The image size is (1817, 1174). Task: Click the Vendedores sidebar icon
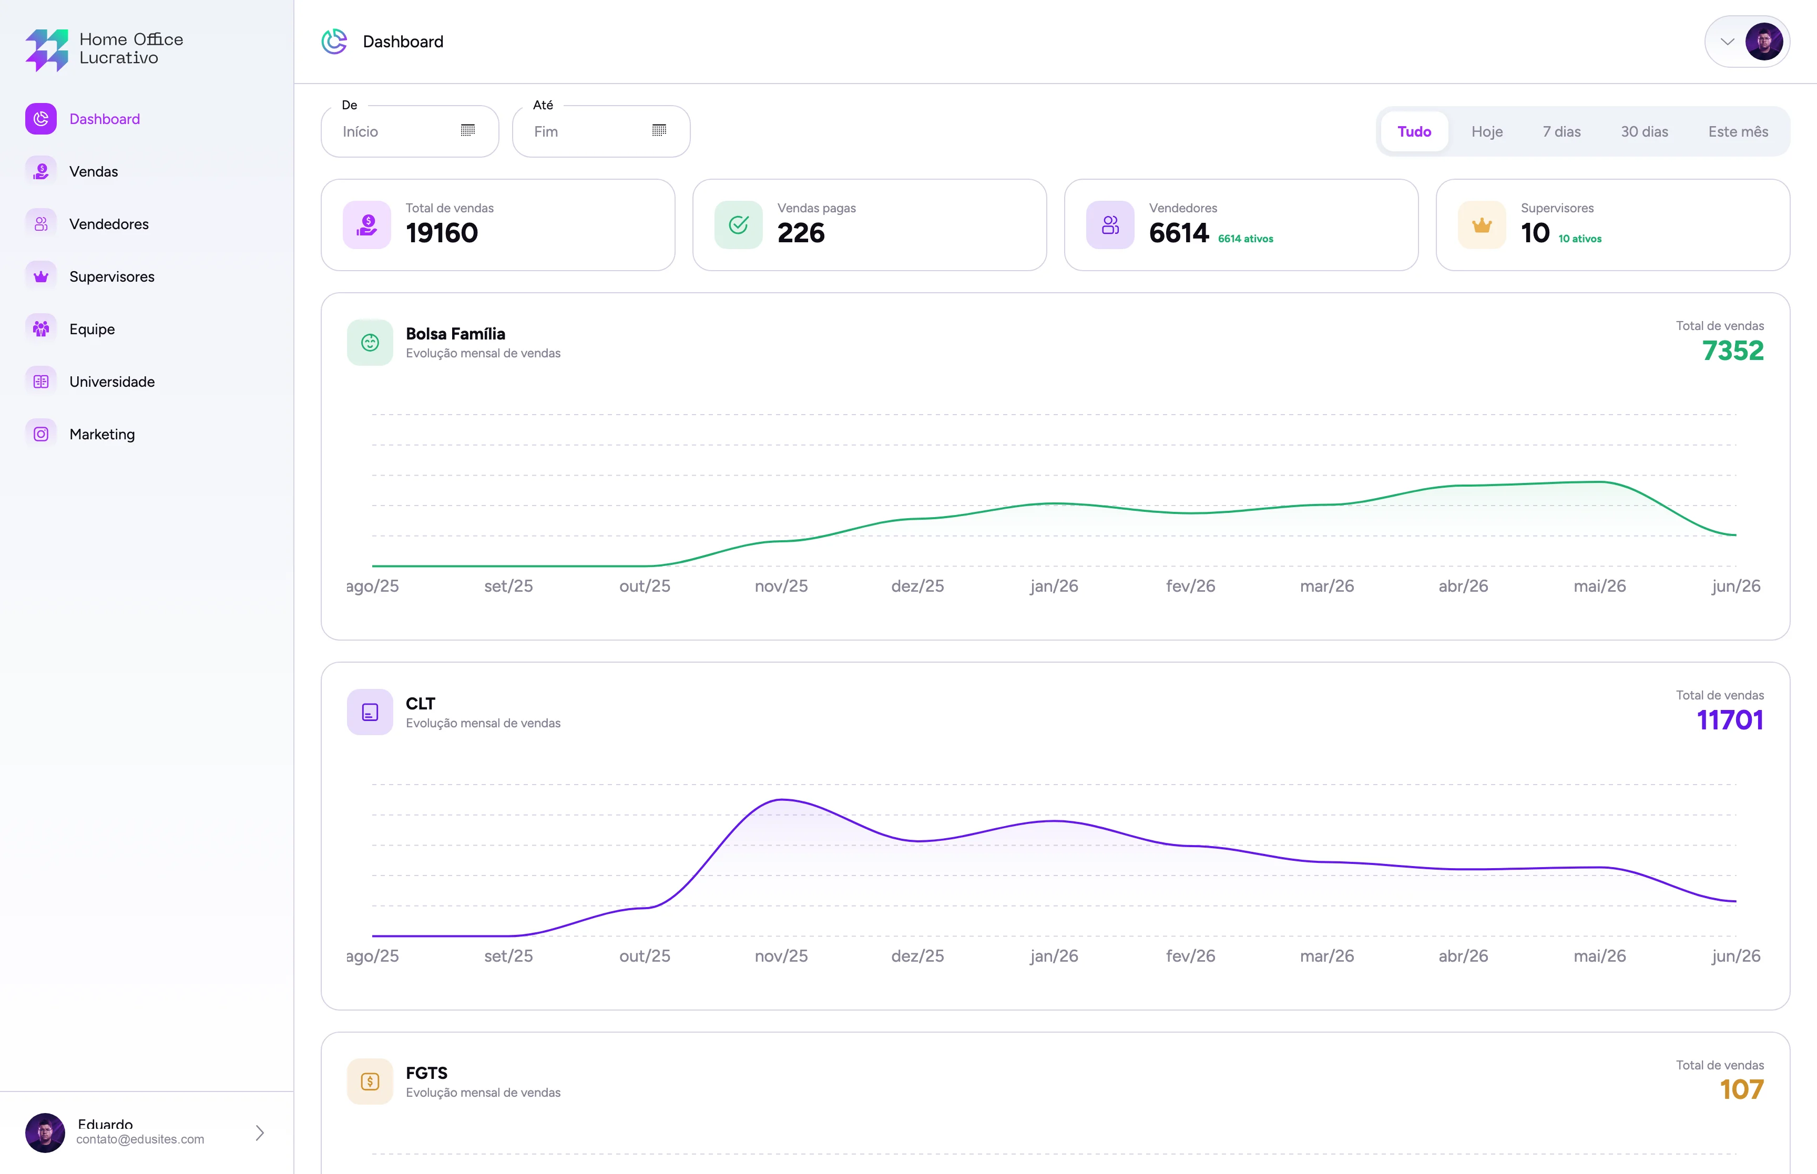coord(41,224)
